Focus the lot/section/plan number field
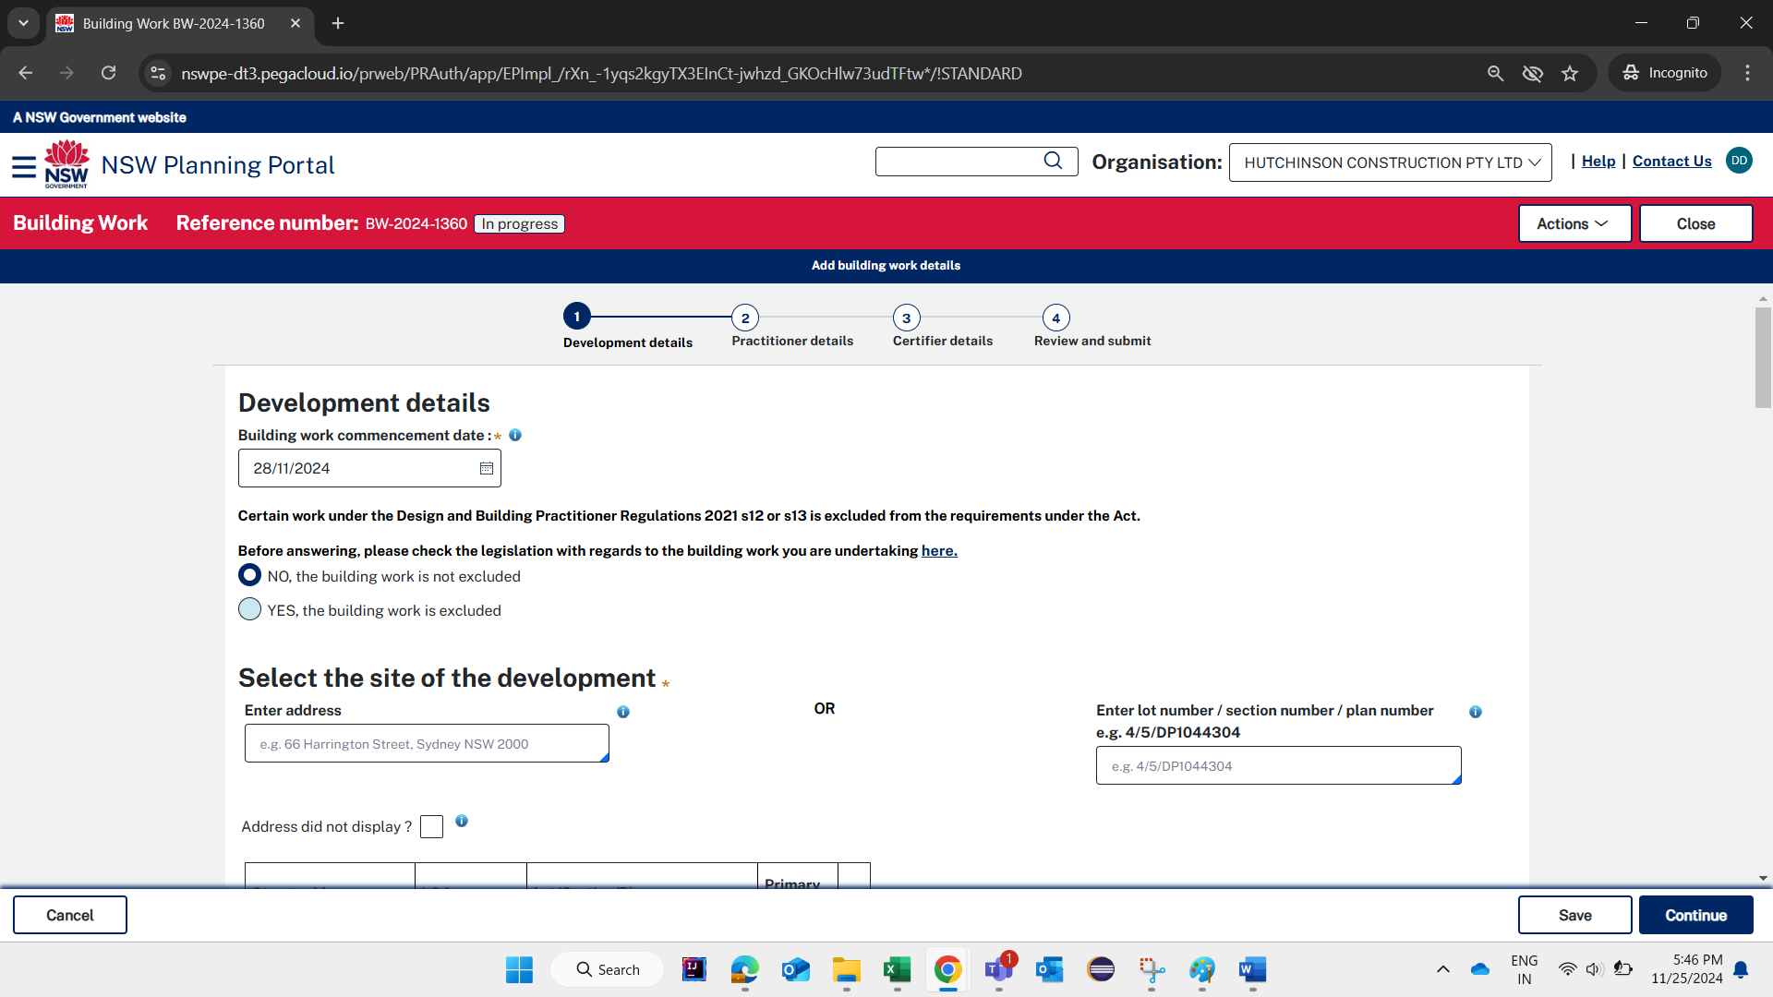The height and width of the screenshot is (997, 1773). click(1278, 765)
